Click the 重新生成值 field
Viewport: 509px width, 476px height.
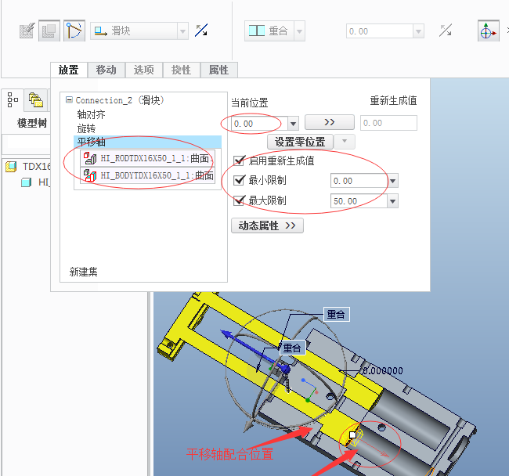(388, 123)
